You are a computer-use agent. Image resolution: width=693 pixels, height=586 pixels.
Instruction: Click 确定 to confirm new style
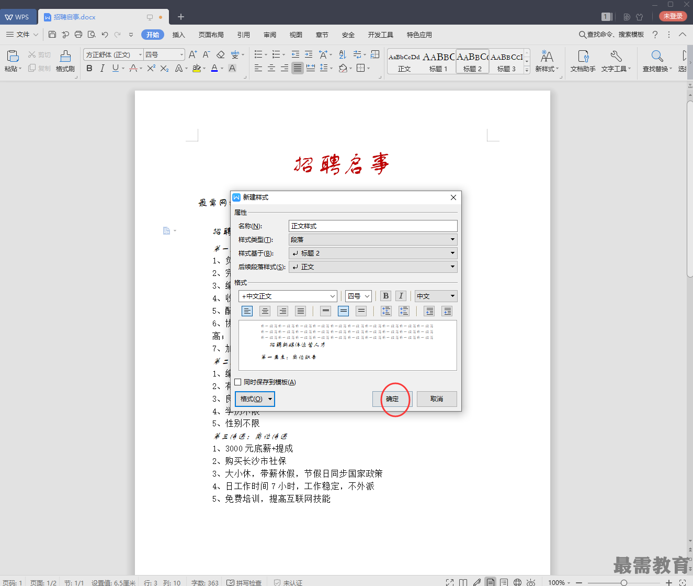(392, 399)
